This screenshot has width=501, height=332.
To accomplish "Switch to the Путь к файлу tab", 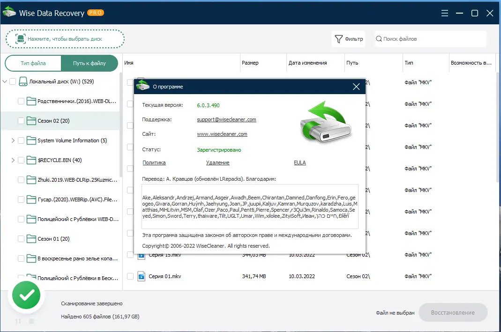I will coord(90,63).
